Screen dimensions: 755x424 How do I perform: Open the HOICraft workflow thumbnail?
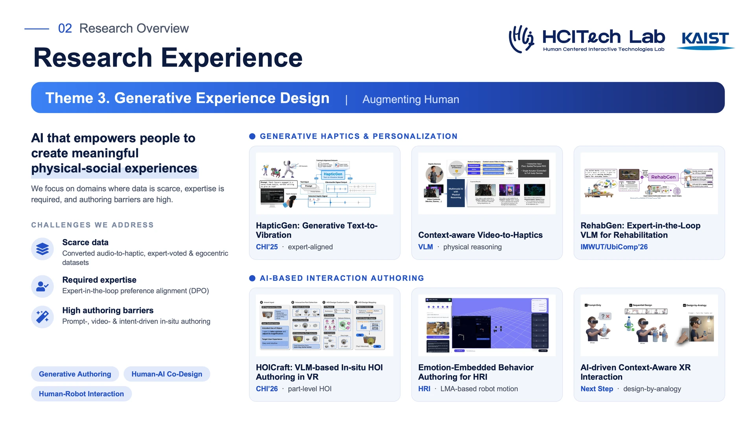point(324,325)
